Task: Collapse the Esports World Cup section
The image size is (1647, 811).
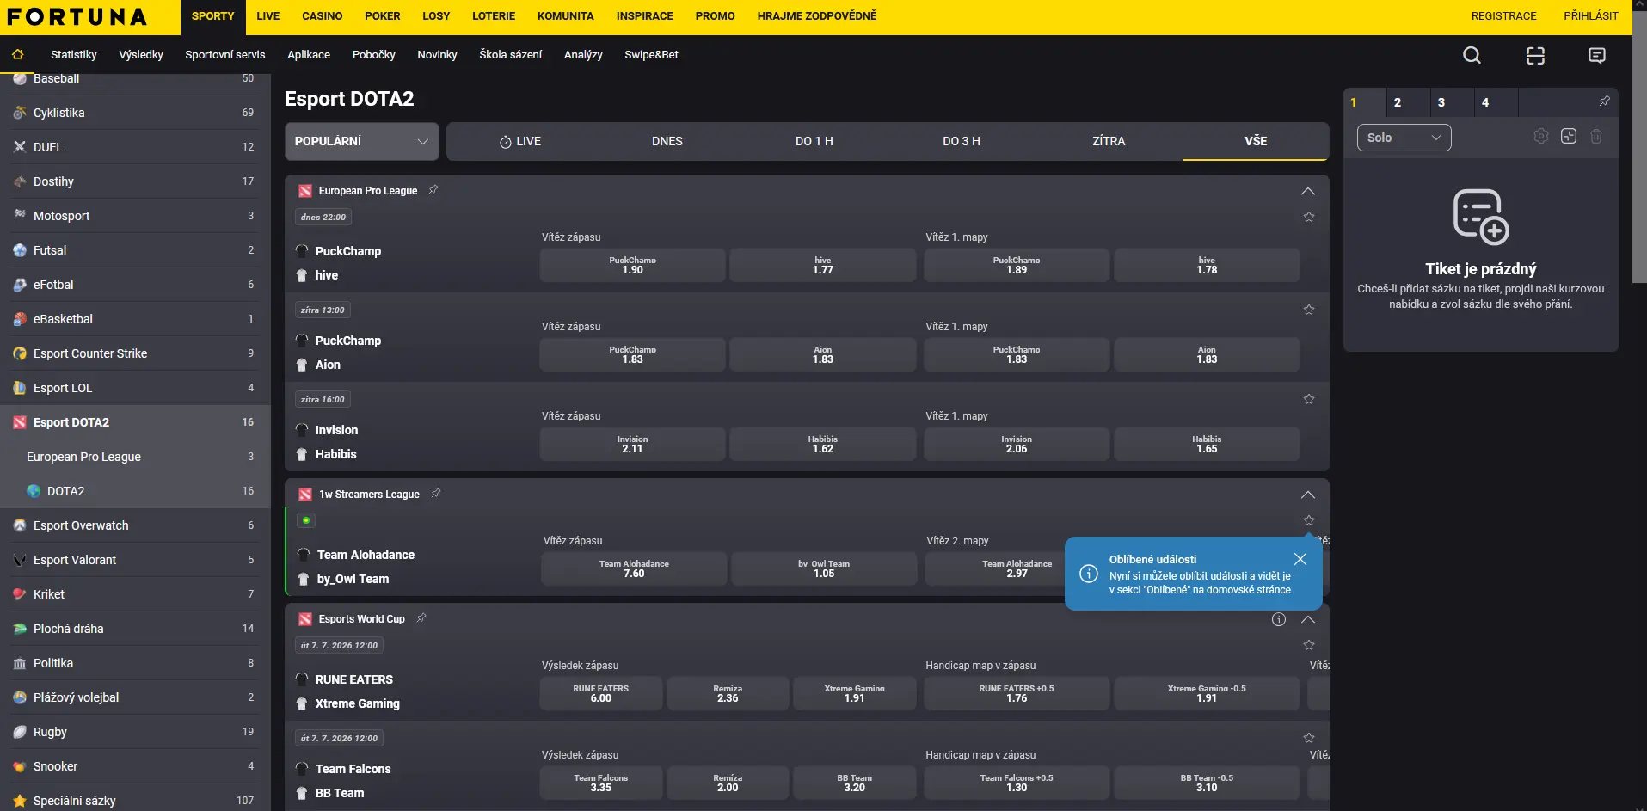Action: coord(1308,619)
